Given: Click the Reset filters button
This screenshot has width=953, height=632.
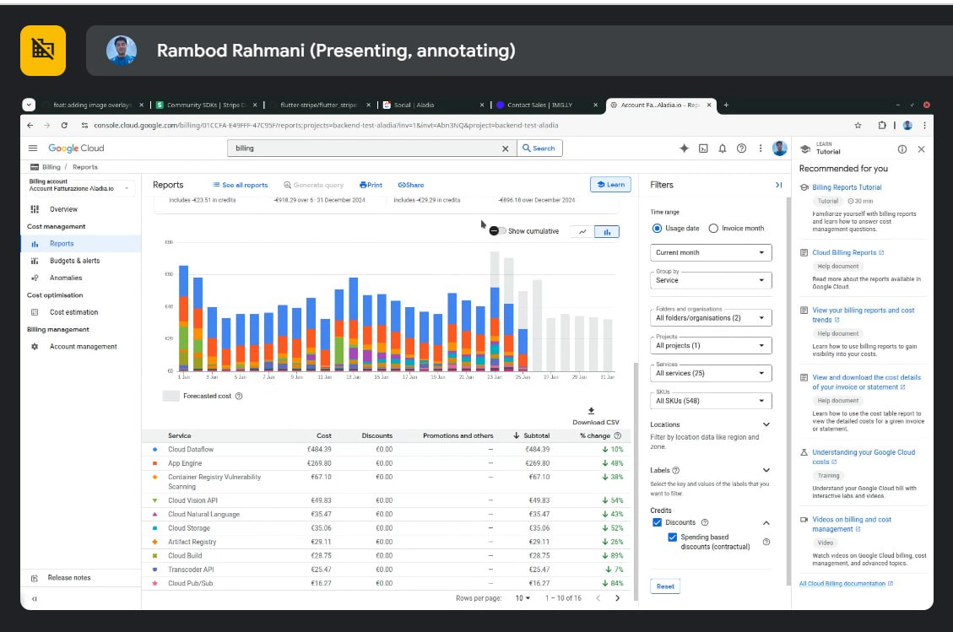Looking at the screenshot, I should (x=665, y=586).
